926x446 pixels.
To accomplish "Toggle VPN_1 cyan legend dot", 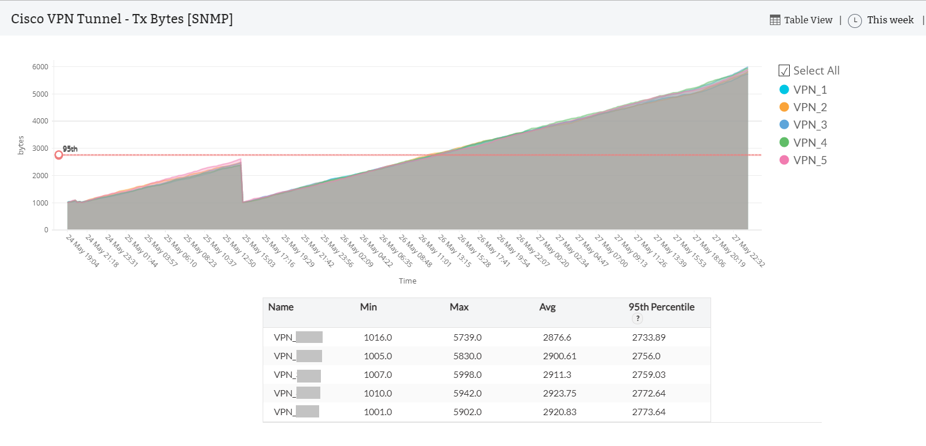I will [x=784, y=90].
